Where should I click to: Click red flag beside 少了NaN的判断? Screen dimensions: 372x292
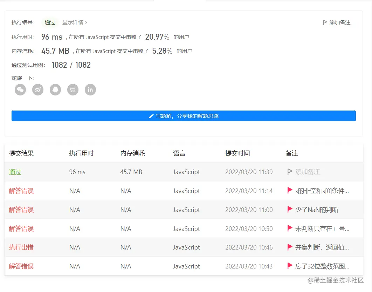click(290, 210)
